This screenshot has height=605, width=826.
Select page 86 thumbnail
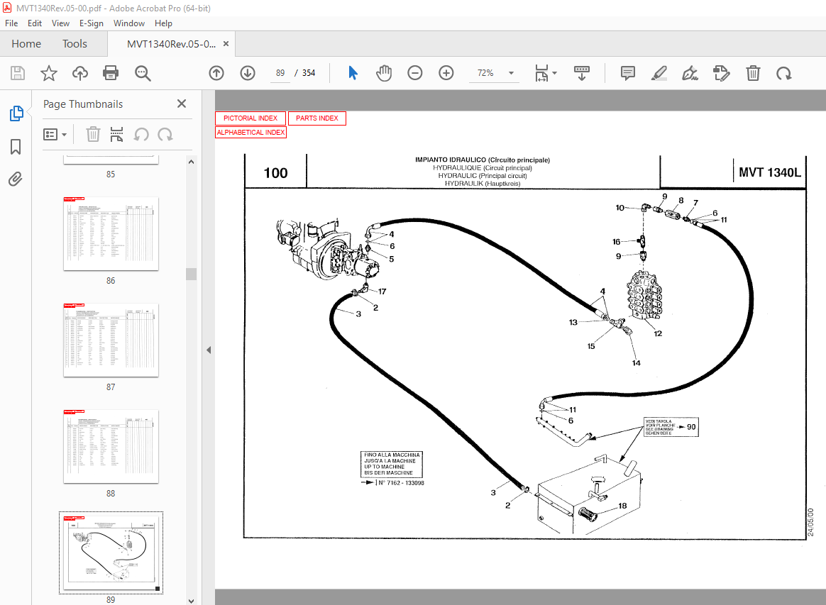click(111, 234)
